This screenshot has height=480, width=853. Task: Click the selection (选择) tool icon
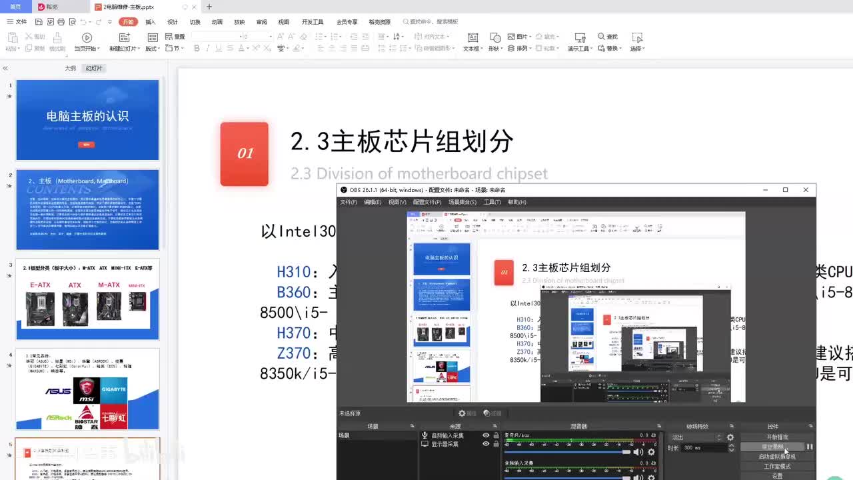[636, 38]
